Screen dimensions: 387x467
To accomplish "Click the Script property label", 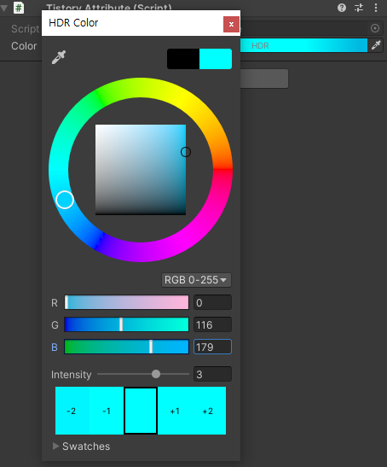I will click(x=25, y=28).
